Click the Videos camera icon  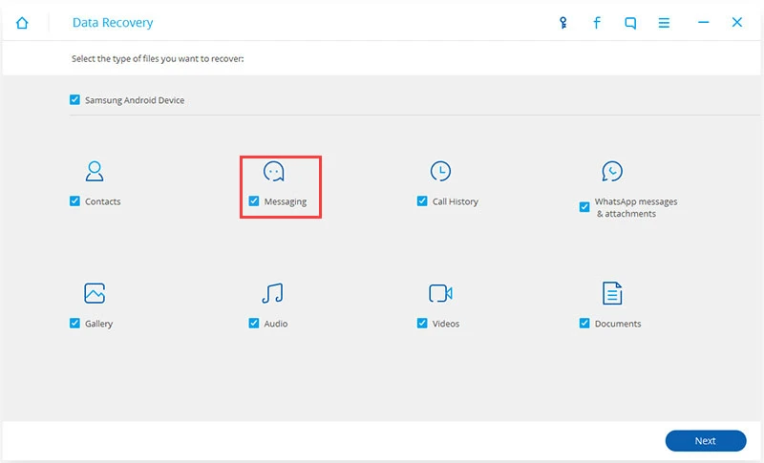coord(440,293)
